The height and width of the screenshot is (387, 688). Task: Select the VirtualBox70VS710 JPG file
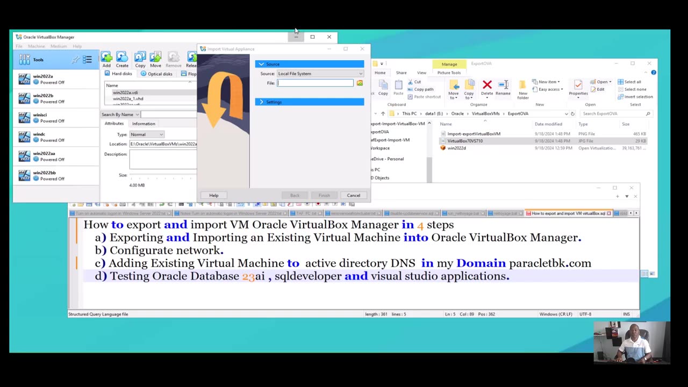point(465,141)
